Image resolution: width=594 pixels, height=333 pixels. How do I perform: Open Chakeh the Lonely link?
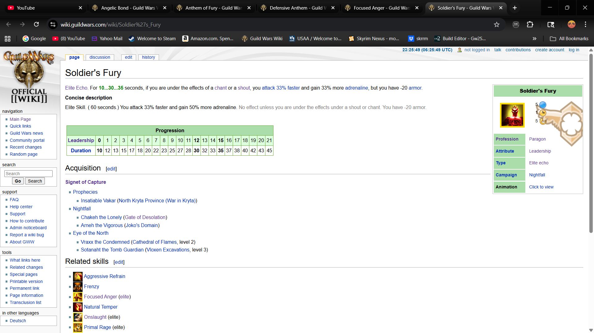tap(101, 217)
